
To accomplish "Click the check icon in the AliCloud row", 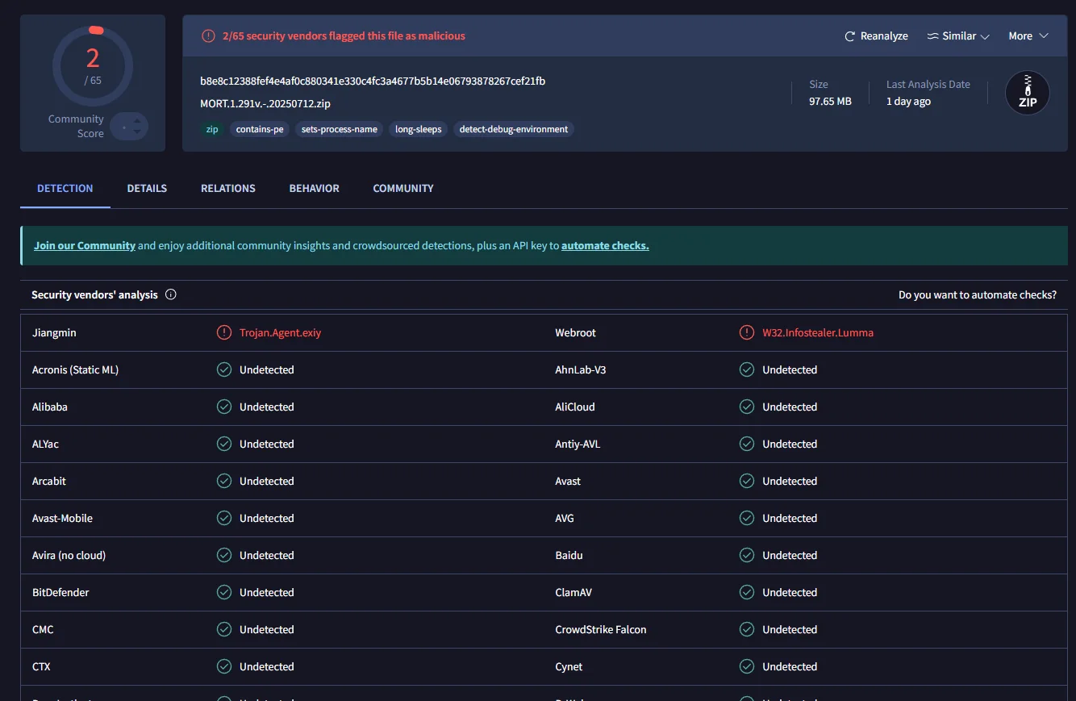I will 747,407.
